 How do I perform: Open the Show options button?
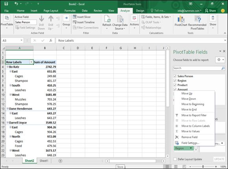213,22
